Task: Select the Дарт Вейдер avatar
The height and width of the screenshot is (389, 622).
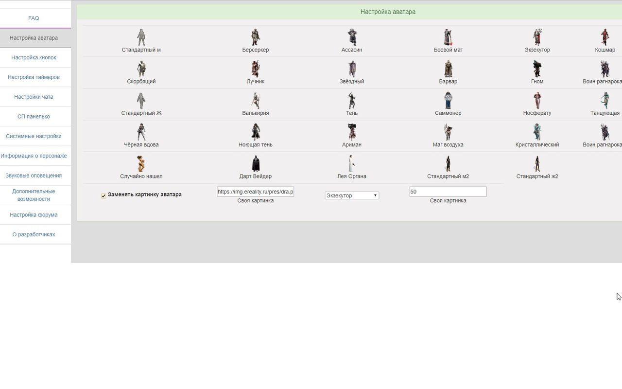Action: click(x=255, y=164)
